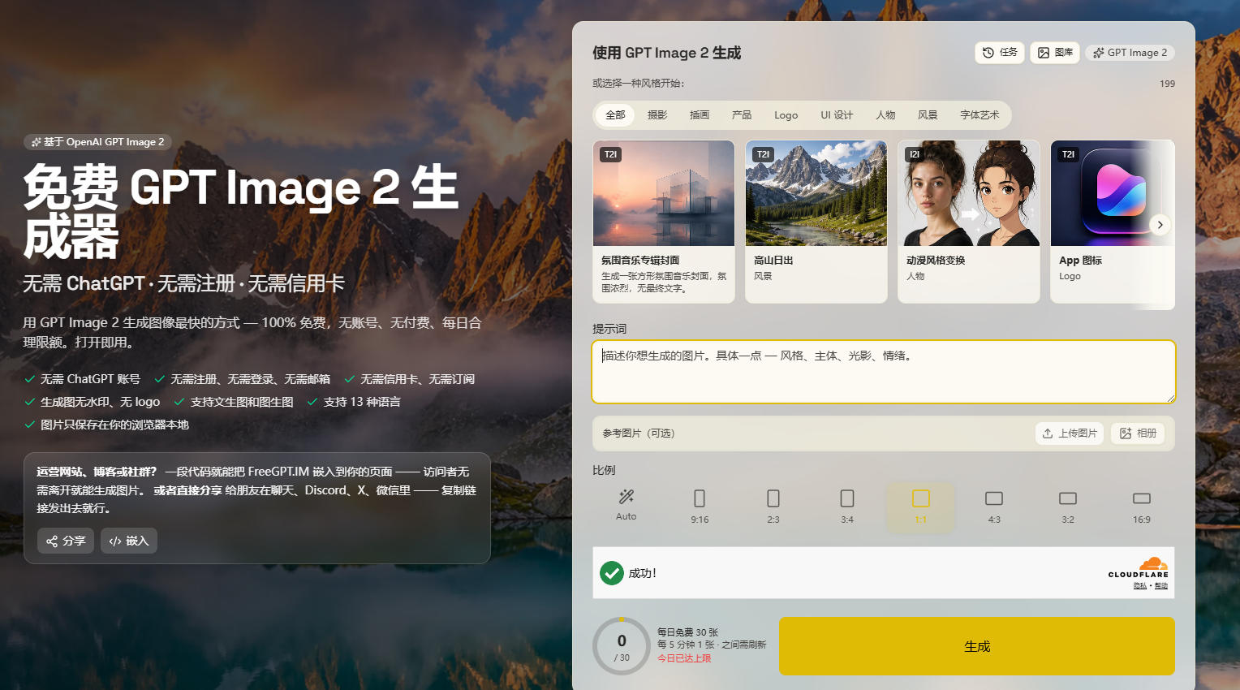
Task: Click the 每日免费 30 张 text
Action: coord(687,632)
